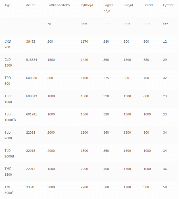Click the TMD 3000* type cell
Viewport: 179px width, 199px height.
tap(9, 190)
